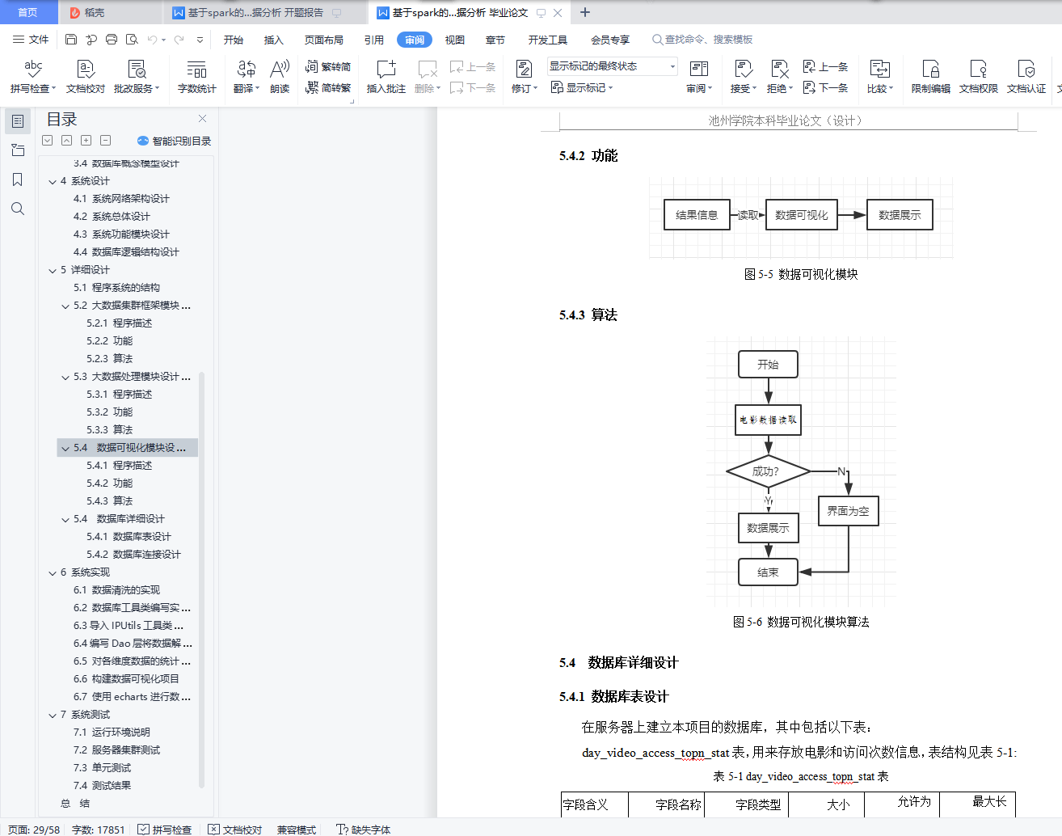Click the command search box 查找命令
This screenshot has height=836, width=1062.
[x=703, y=39]
